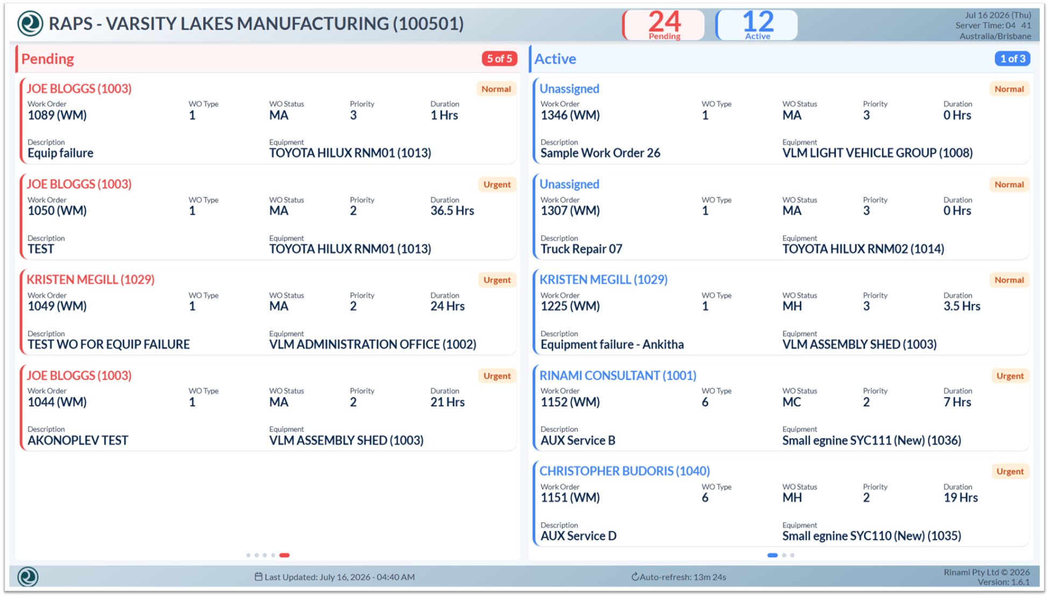The width and height of the screenshot is (1049, 597).
Task: Click the Active panel heading
Action: point(555,59)
